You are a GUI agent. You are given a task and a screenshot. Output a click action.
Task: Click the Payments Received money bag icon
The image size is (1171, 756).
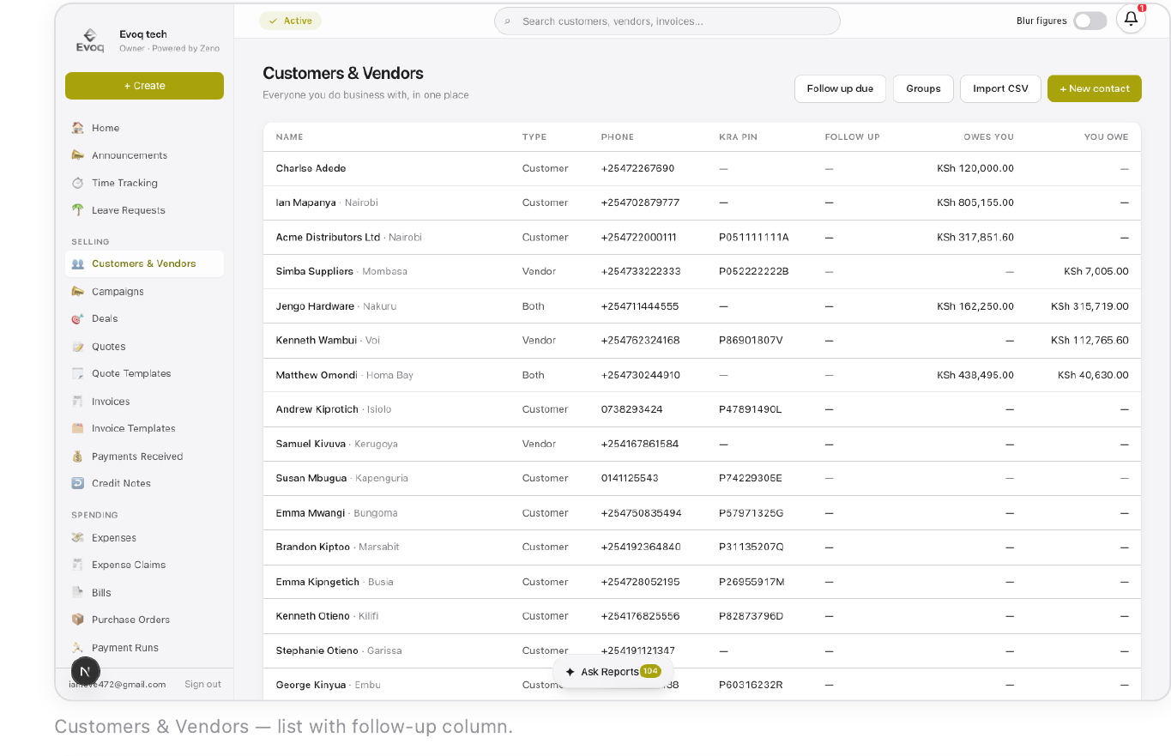click(78, 457)
